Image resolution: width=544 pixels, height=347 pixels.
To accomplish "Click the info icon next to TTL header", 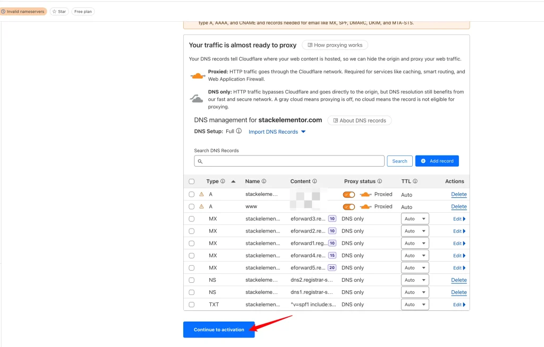I will point(415,181).
